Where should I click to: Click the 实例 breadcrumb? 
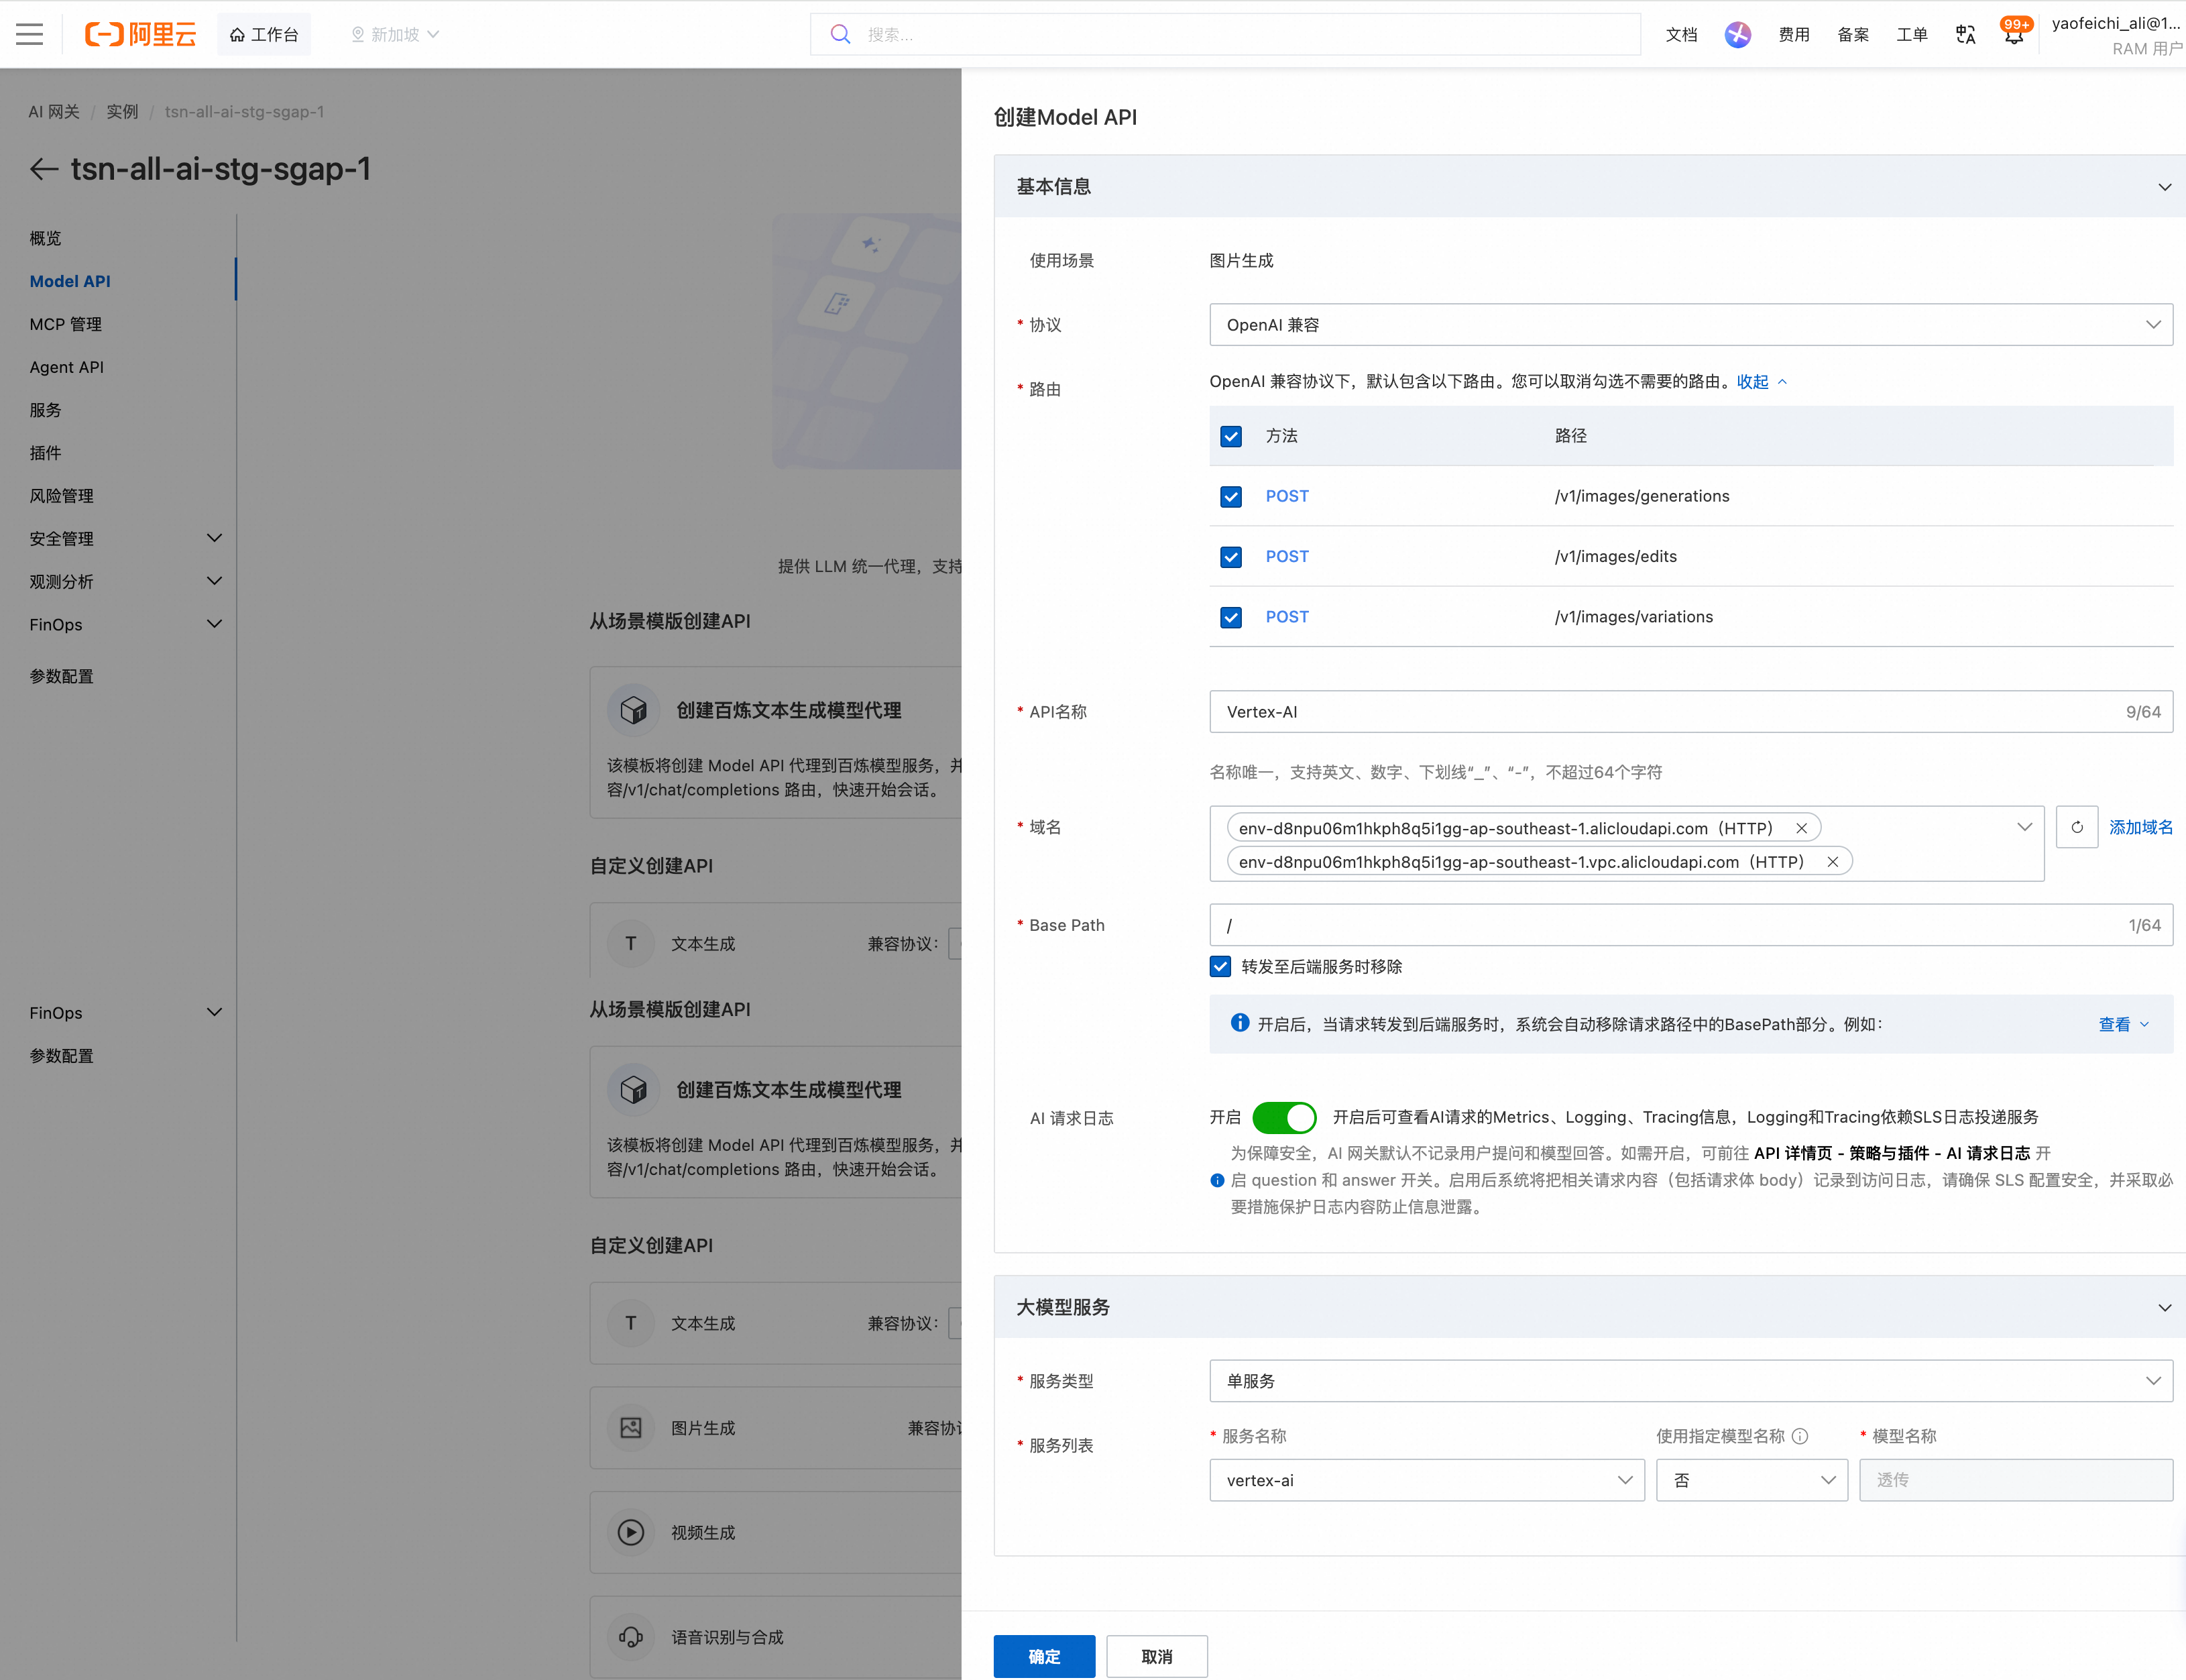[x=122, y=111]
